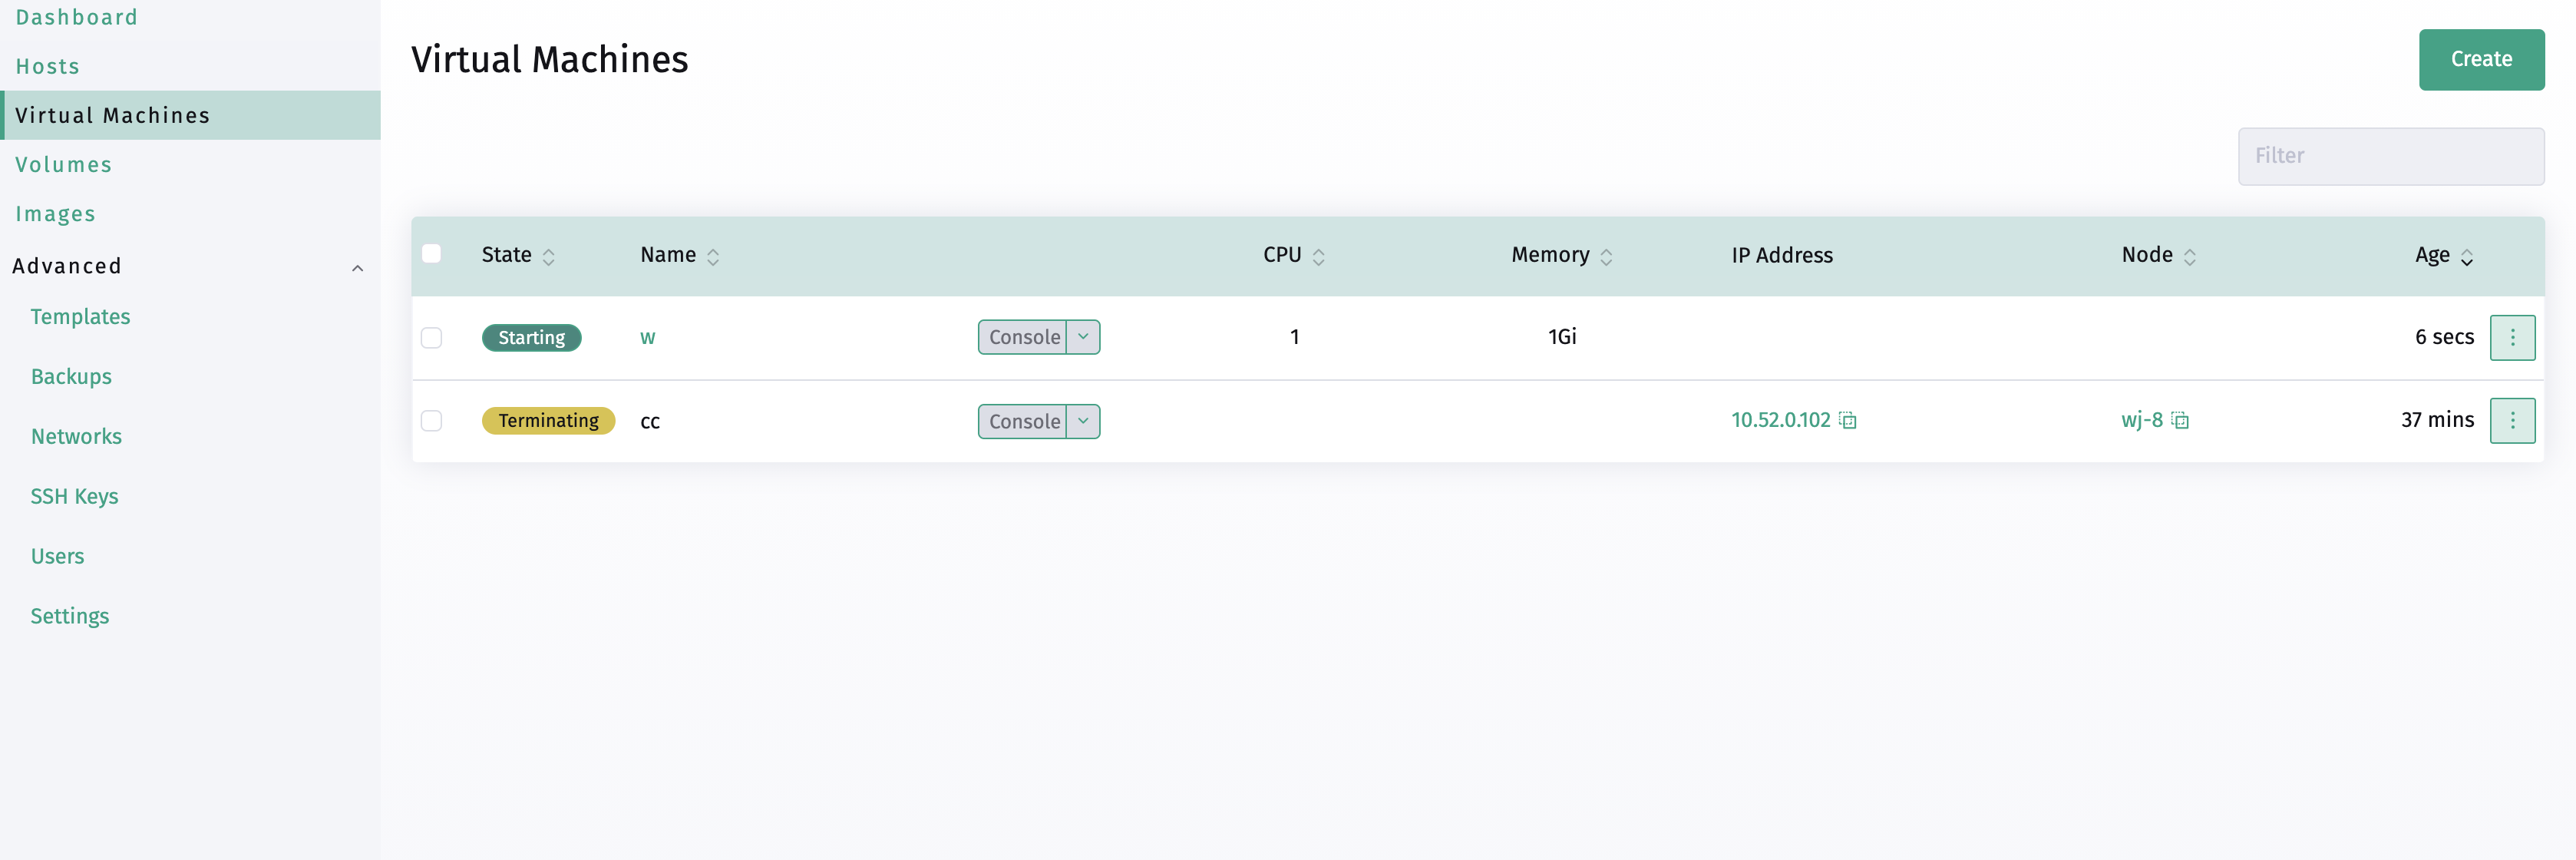Open VM cc by clicking its name

(x=651, y=420)
